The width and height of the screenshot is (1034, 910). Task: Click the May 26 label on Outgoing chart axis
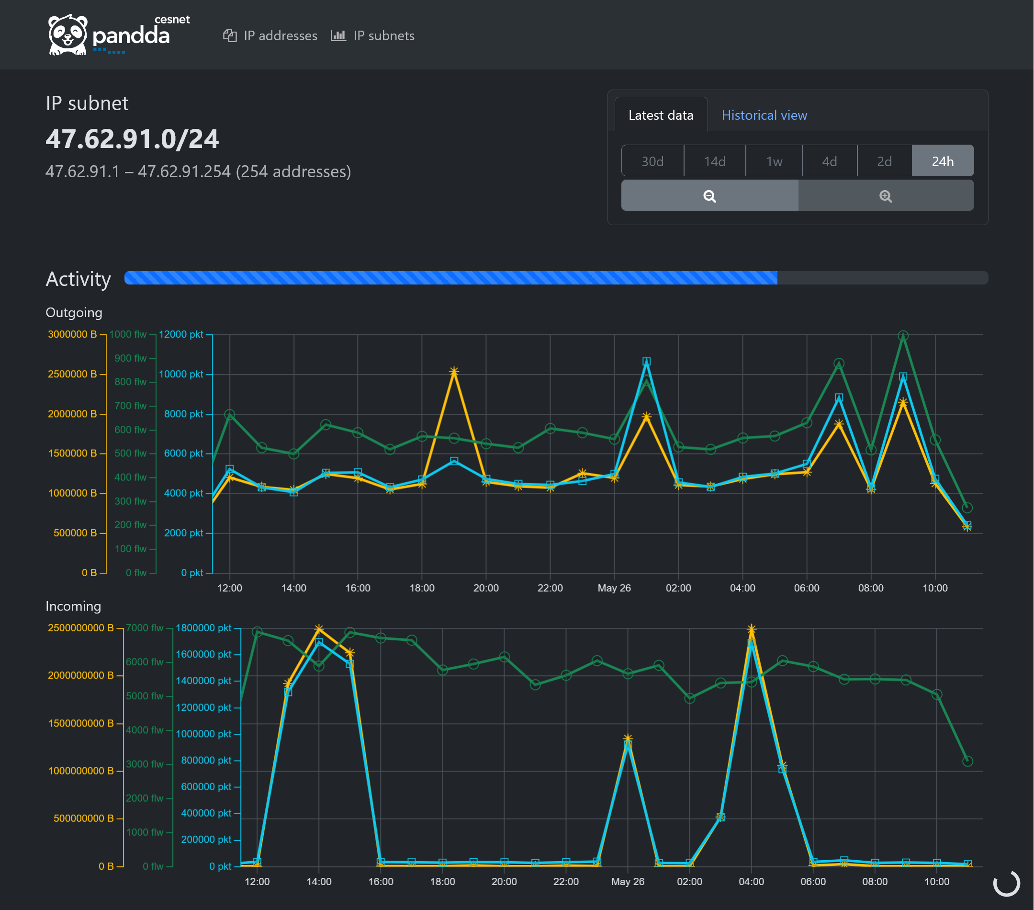(614, 588)
